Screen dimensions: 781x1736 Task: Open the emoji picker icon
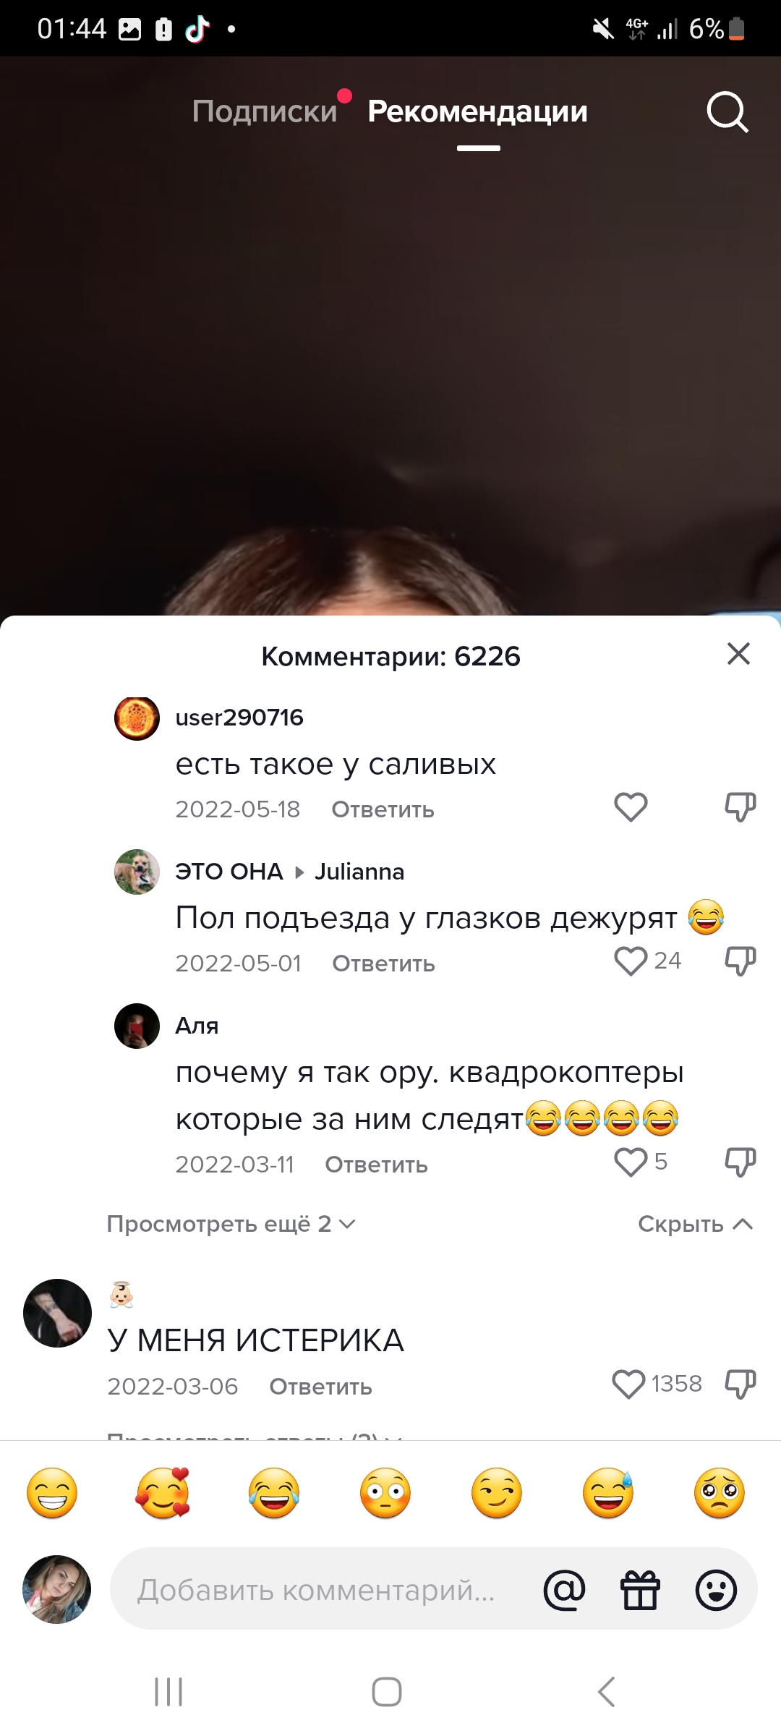pyautogui.click(x=716, y=1589)
